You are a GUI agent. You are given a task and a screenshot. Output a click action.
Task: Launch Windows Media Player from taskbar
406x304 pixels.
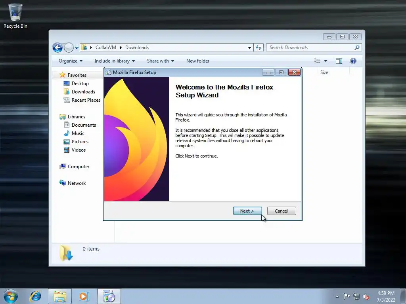[84, 296]
